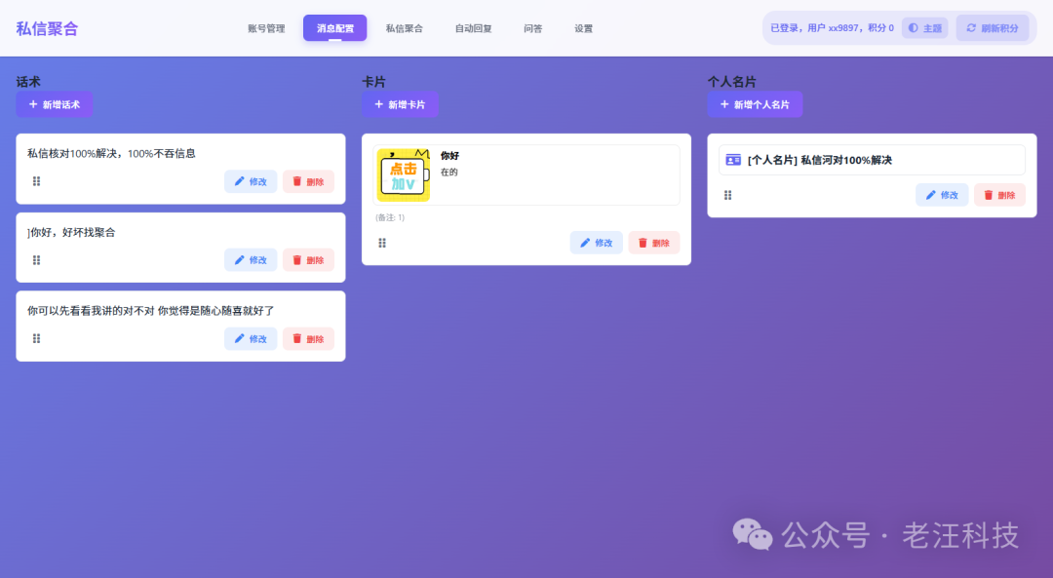Viewport: 1053px width, 578px height.
Task: Delete the 你好 card
Action: [x=654, y=243]
